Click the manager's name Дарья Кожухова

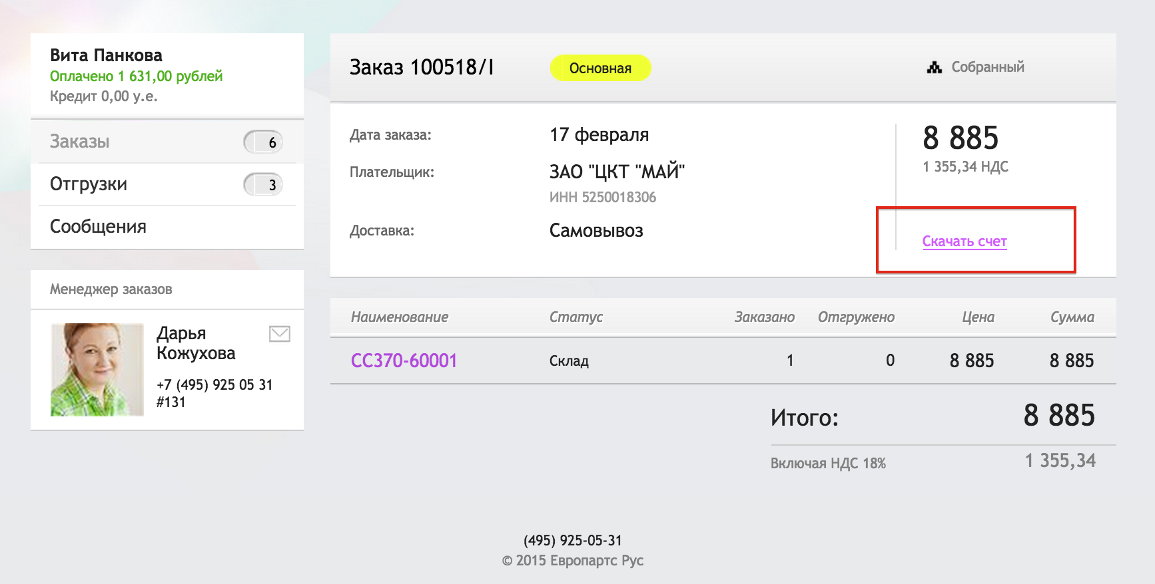[195, 343]
